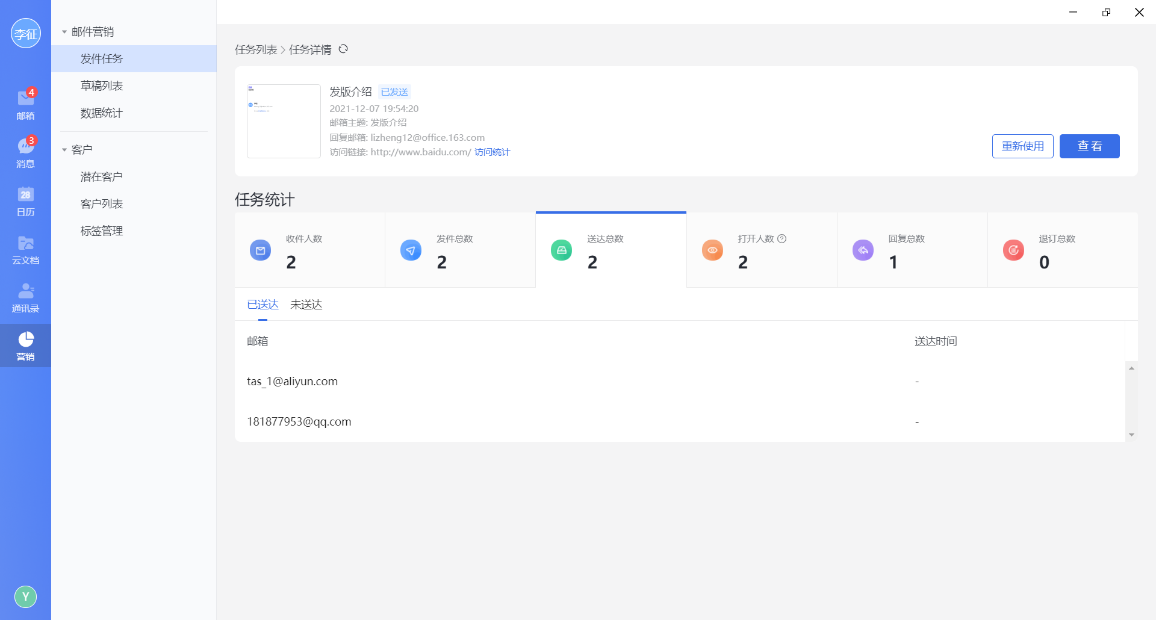Collapse the 邮件营销 section
The width and height of the screenshot is (1156, 620).
click(64, 32)
